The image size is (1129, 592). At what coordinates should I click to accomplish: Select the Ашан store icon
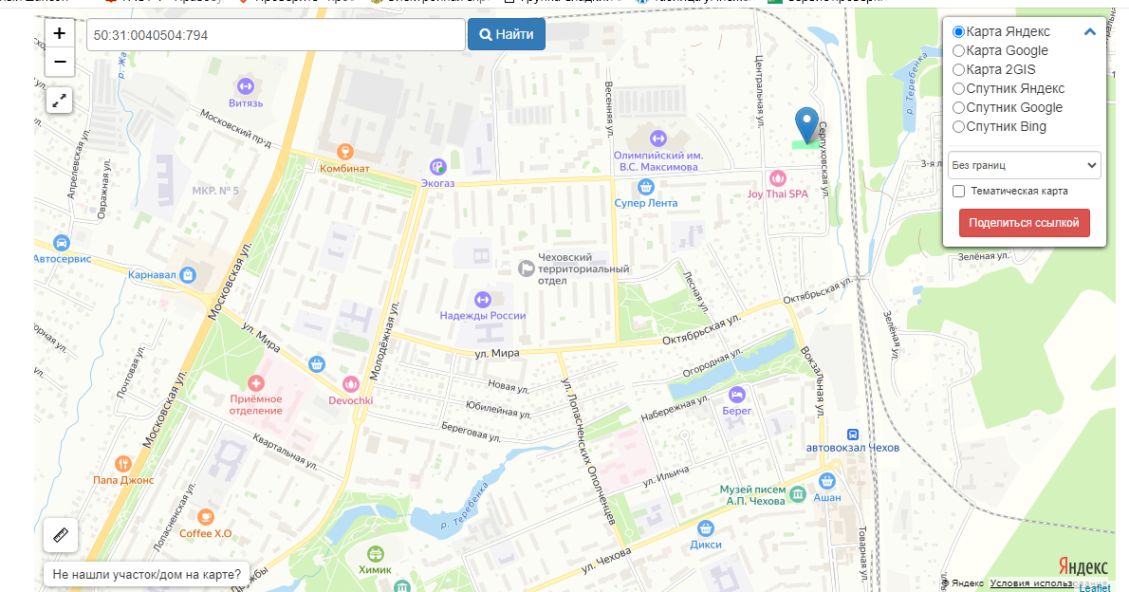(826, 480)
